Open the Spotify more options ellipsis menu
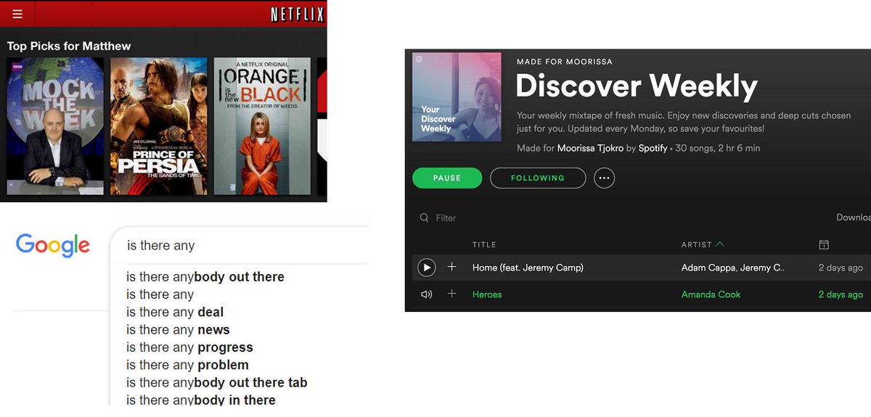Image resolution: width=871 pixels, height=417 pixels. pos(604,178)
